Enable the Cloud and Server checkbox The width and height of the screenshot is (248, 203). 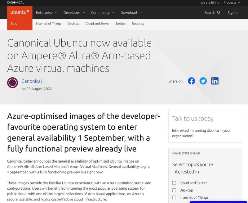pyautogui.click(x=174, y=183)
